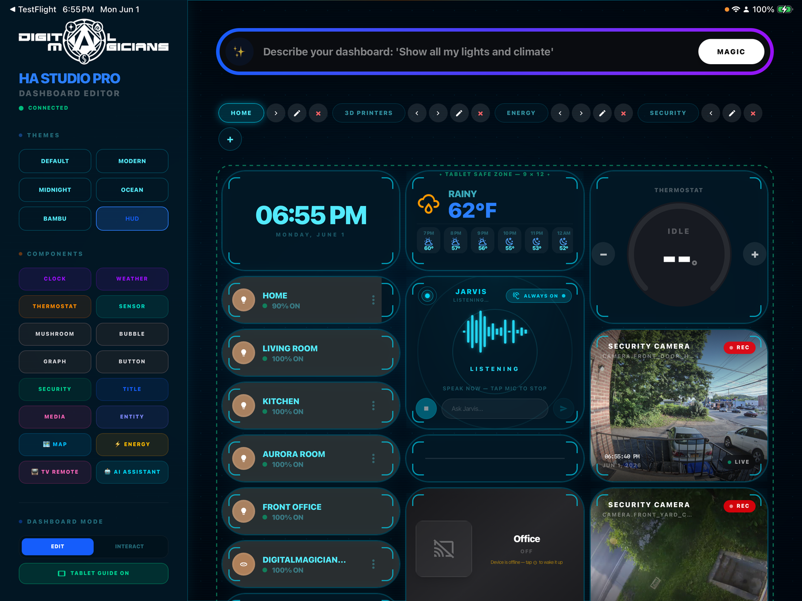Go back to TestFlight

point(33,10)
